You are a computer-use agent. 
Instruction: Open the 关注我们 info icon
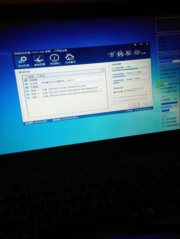click(55, 59)
